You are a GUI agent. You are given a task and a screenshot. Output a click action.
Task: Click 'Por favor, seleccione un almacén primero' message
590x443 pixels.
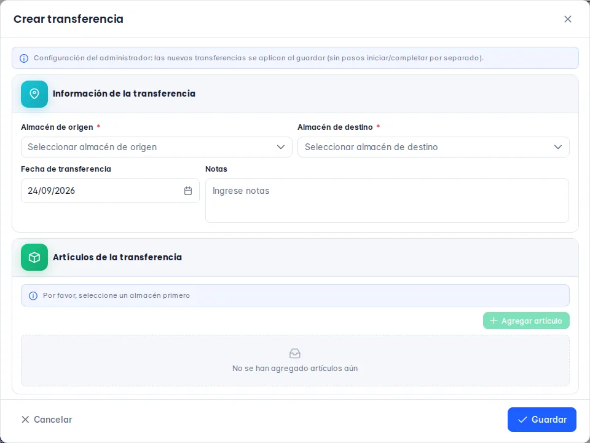point(116,296)
